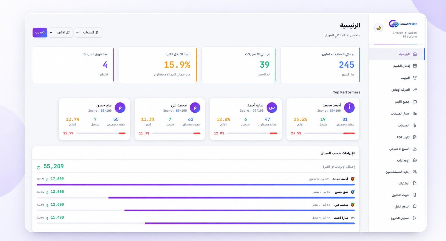Image resolution: width=446 pixels, height=241 pixels.
Task: Click the gold medal beside أحمد محمد
Action: [x=352, y=179]
